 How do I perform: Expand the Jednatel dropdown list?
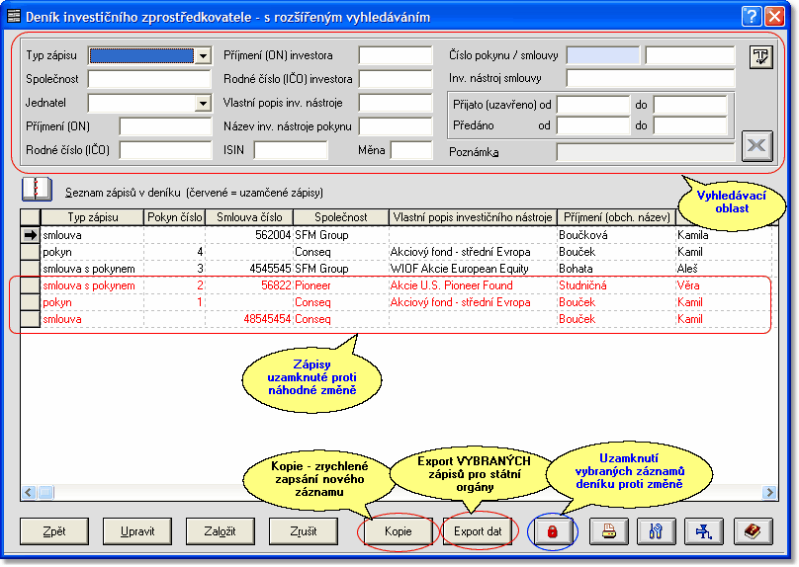coord(203,103)
